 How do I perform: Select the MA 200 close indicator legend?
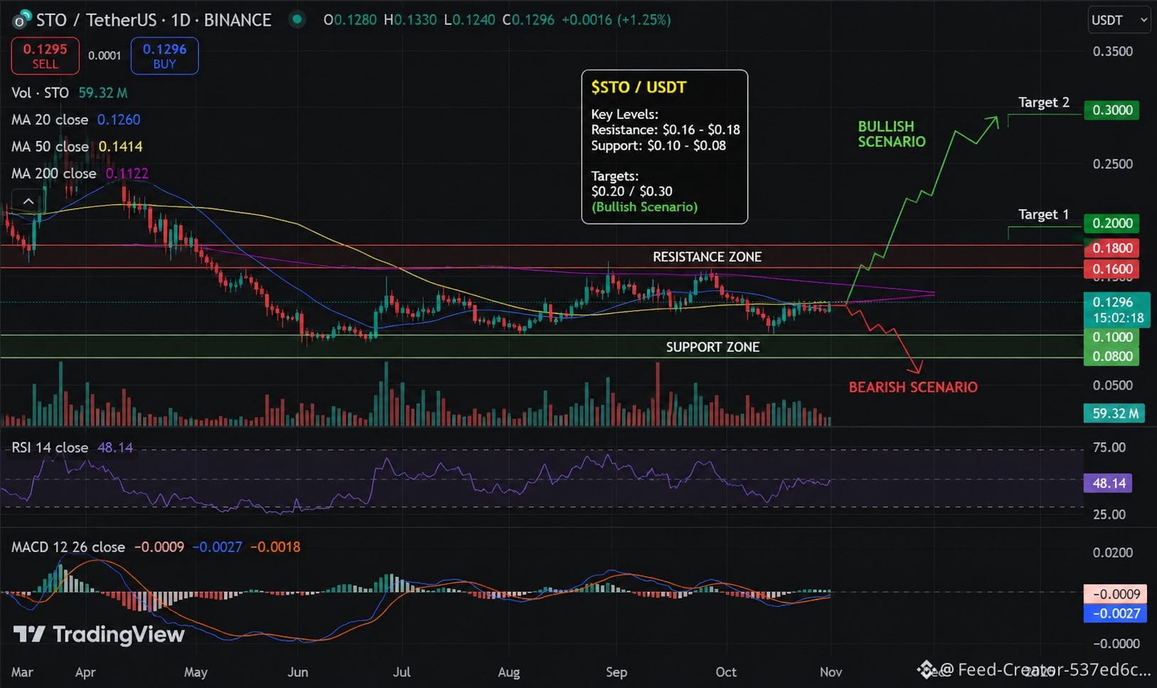click(x=80, y=173)
